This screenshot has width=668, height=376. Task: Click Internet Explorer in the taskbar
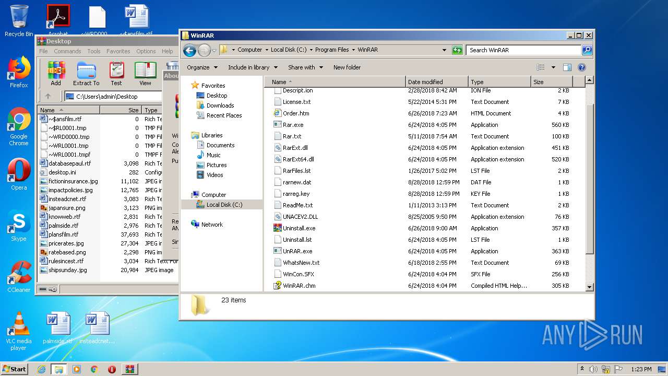point(41,369)
